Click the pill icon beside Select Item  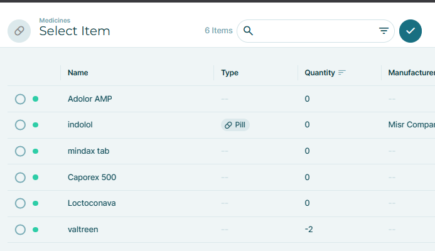[x=19, y=31]
